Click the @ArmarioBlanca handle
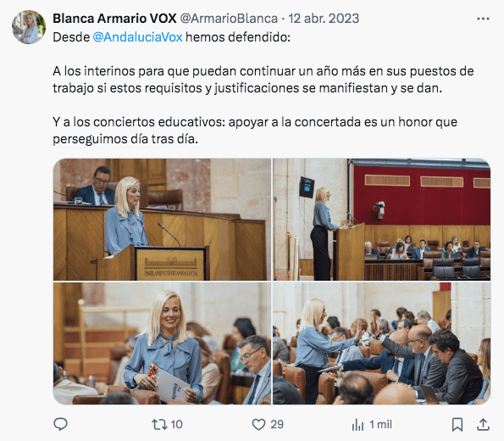The image size is (504, 441). [x=229, y=19]
